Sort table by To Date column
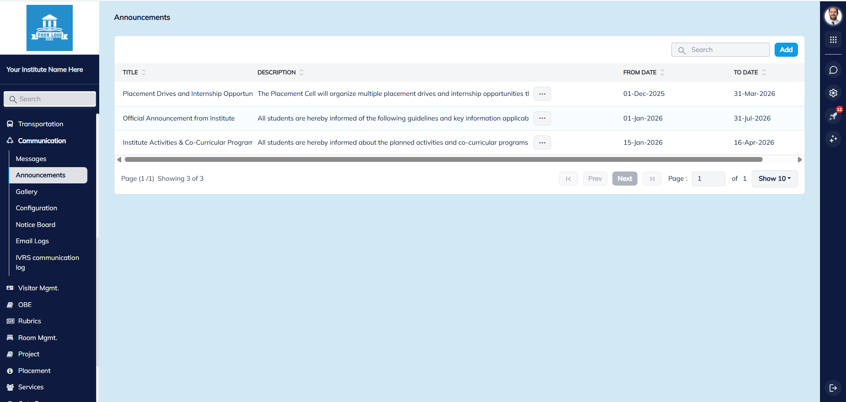Image resolution: width=846 pixels, height=402 pixels. coord(764,73)
